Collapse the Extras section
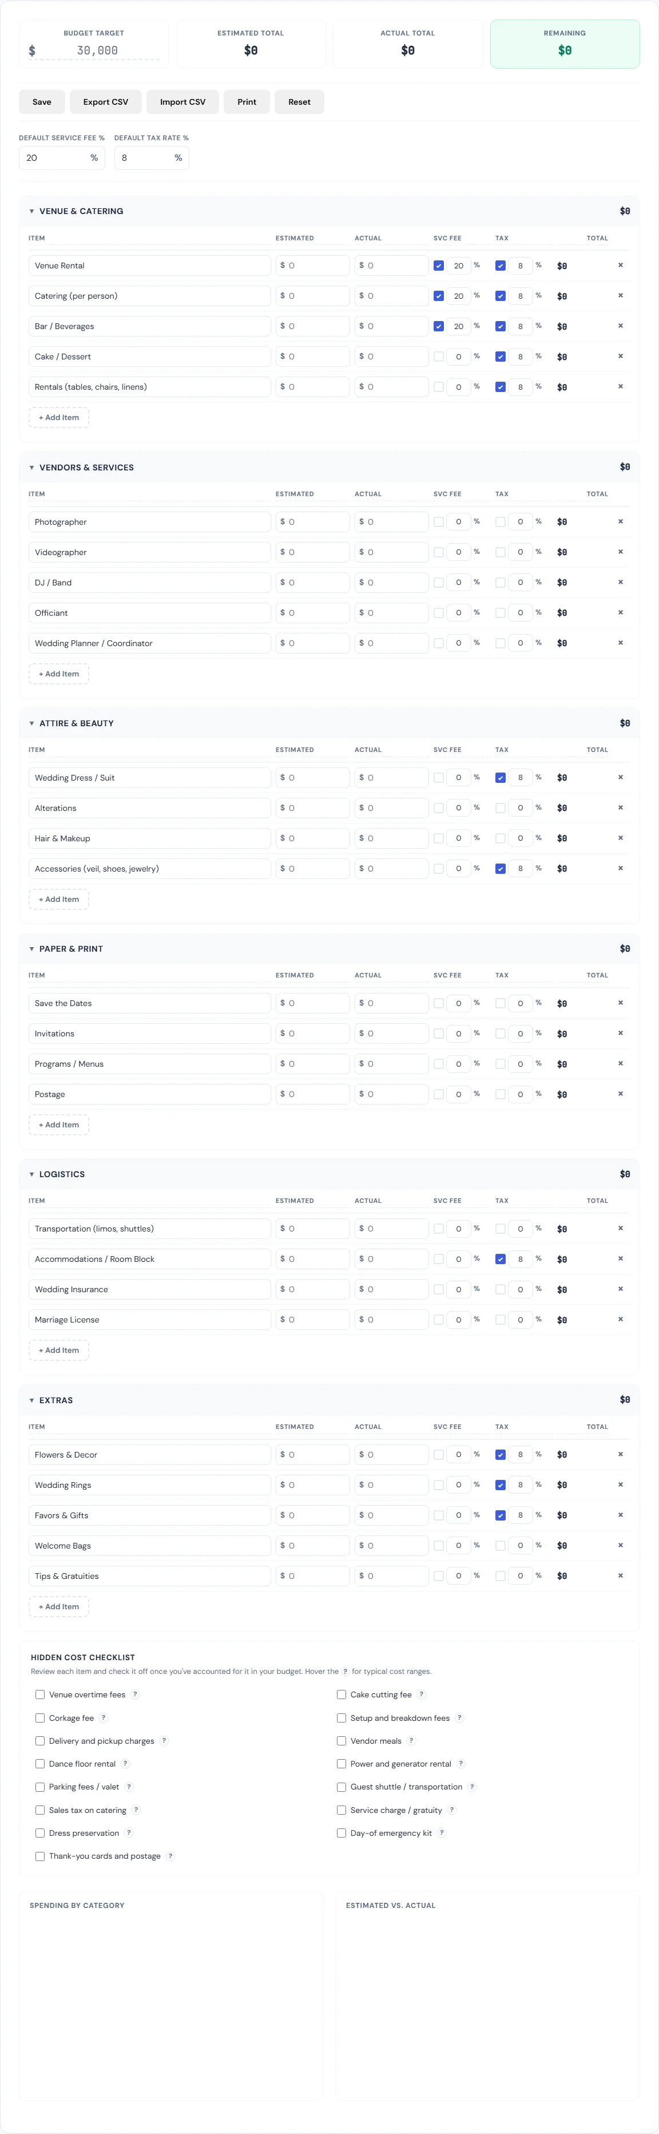This screenshot has height=2134, width=659. (31, 1400)
